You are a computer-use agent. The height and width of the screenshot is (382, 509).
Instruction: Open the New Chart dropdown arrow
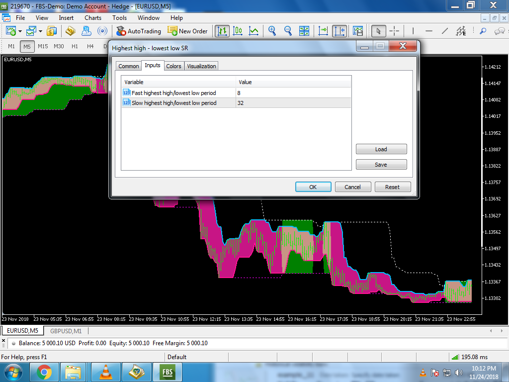coord(20,31)
